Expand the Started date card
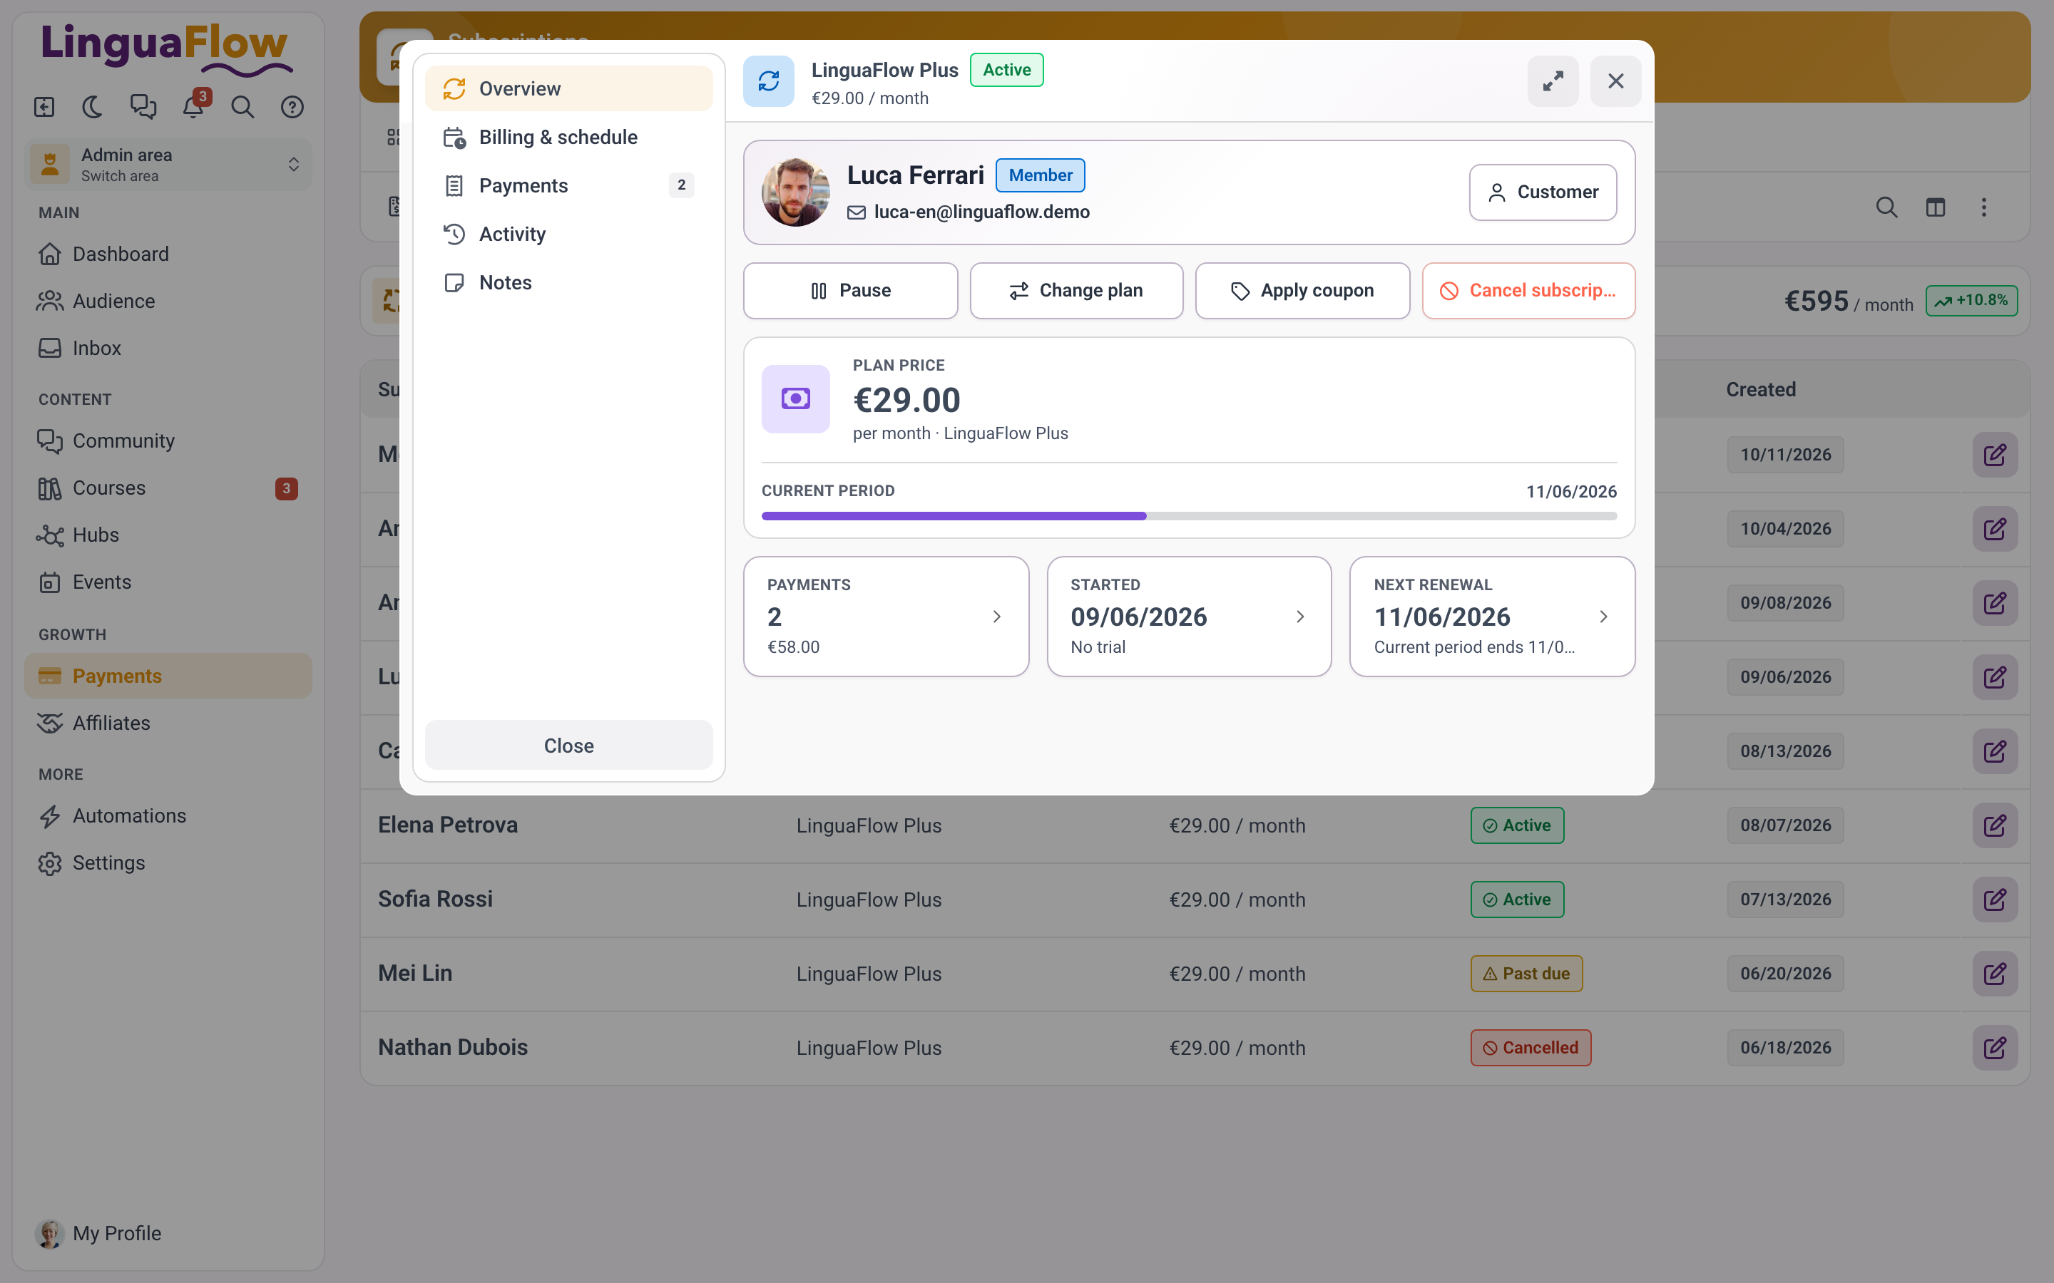This screenshot has width=2054, height=1283. (1189, 617)
